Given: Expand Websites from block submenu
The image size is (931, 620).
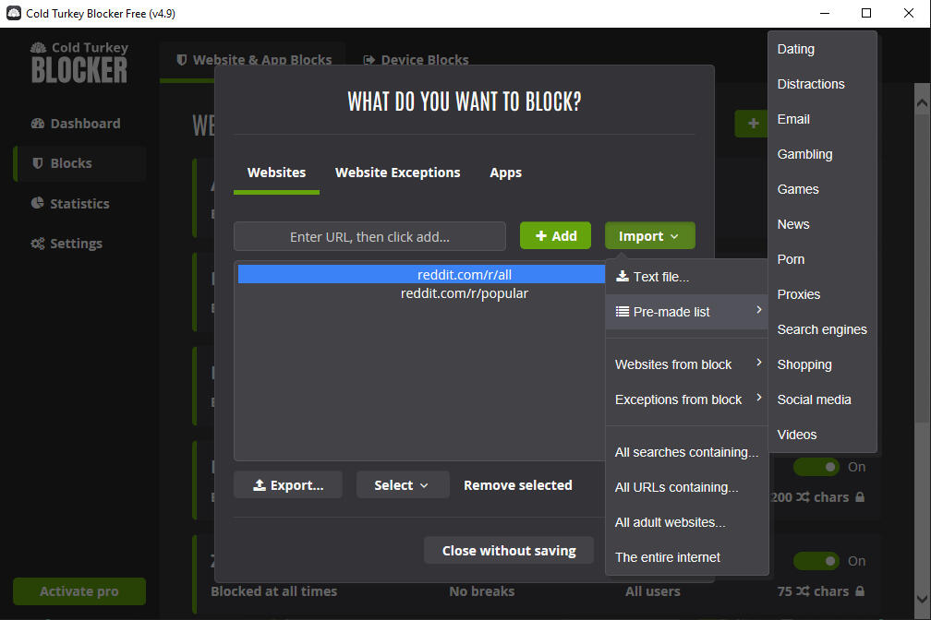Looking at the screenshot, I should click(x=686, y=364).
